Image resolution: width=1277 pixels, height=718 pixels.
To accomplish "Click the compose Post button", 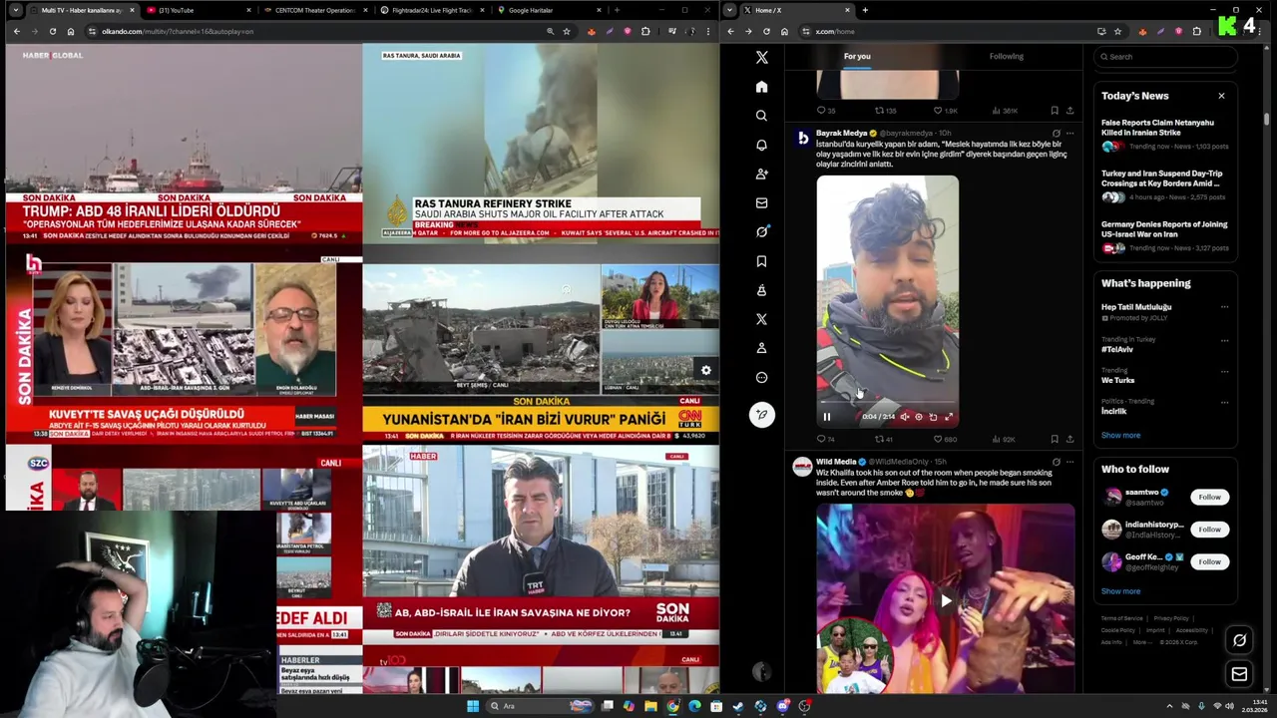I will (761, 415).
